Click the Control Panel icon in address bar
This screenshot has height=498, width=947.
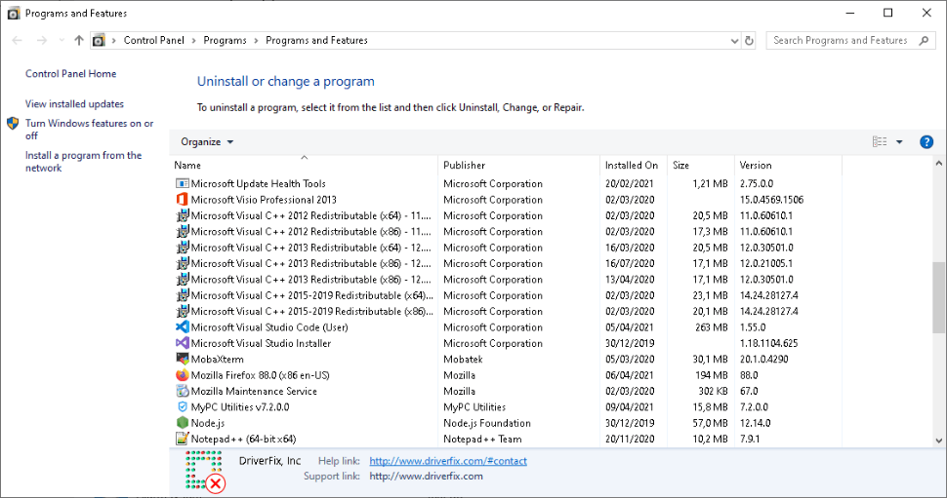[x=99, y=40]
